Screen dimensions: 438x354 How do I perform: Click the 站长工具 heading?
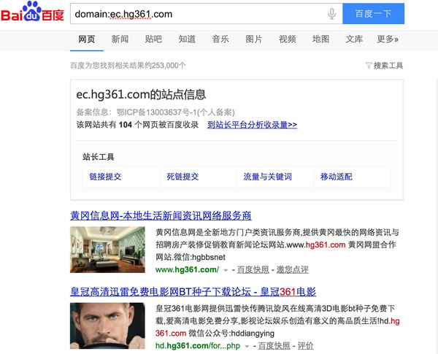click(x=99, y=157)
